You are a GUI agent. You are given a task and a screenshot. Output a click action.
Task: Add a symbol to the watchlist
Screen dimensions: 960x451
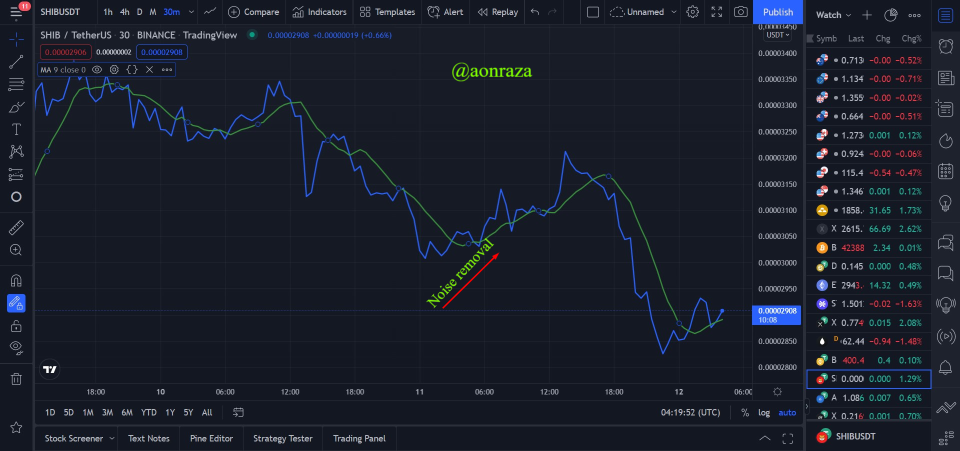coord(867,15)
